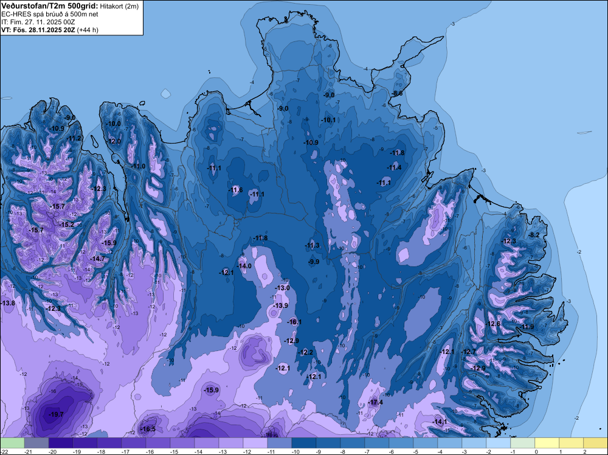Click the -16.1 temperature label

[x=294, y=322]
